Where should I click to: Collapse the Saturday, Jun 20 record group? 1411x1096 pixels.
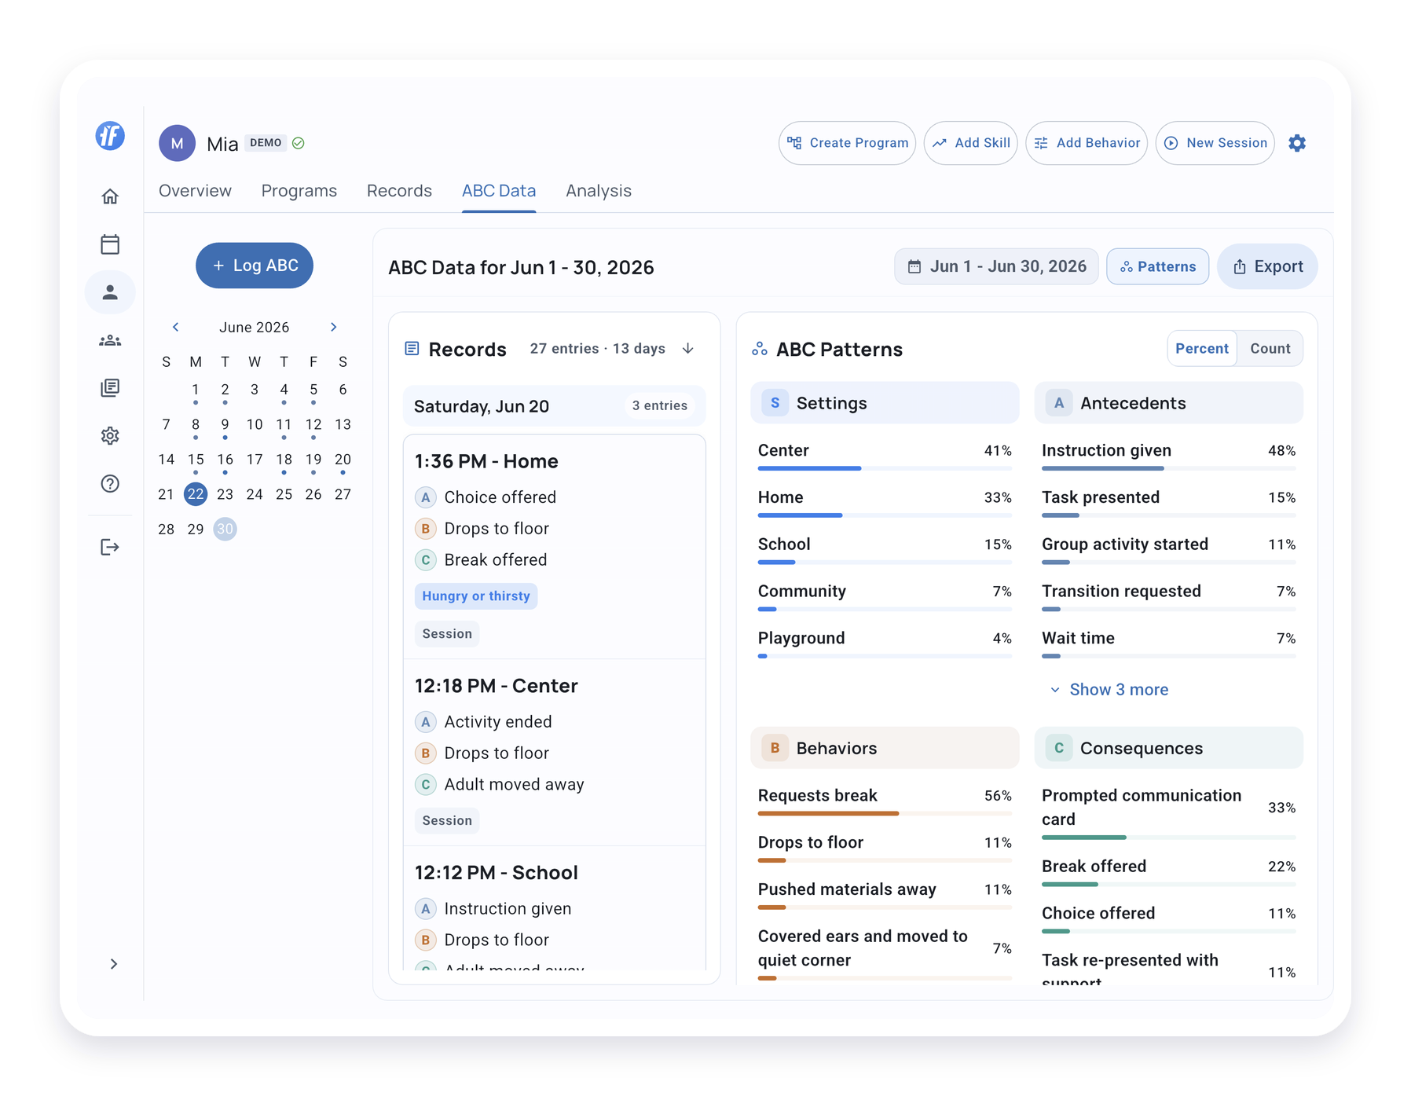coord(555,406)
